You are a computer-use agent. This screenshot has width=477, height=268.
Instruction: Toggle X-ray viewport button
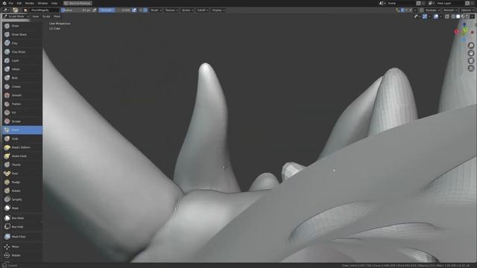click(447, 16)
